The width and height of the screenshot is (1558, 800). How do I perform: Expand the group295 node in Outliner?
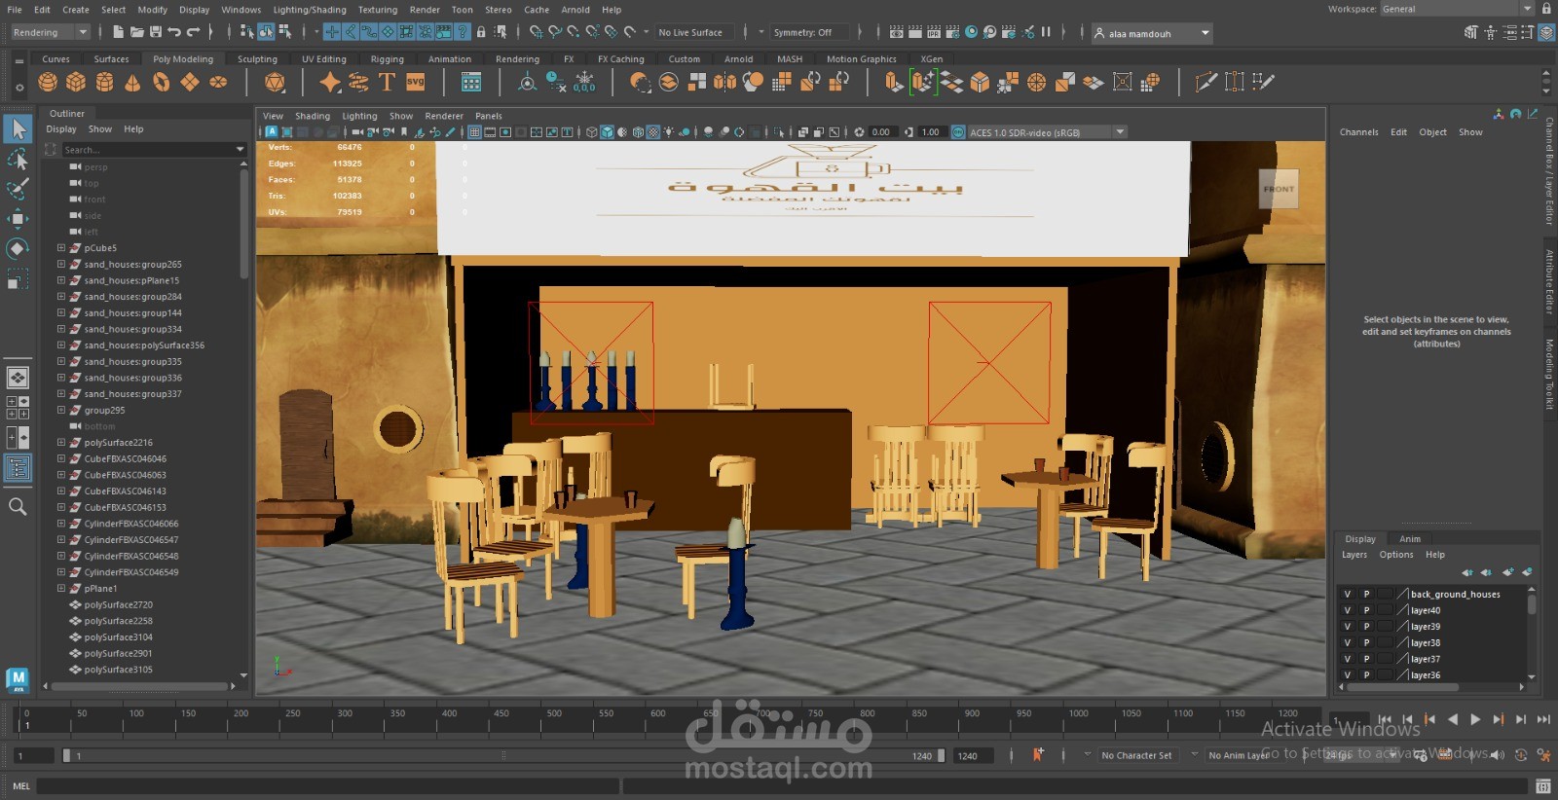[61, 410]
